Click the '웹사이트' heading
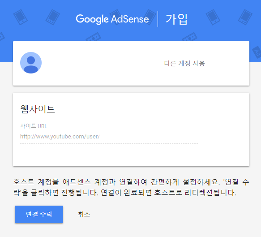The width and height of the screenshot is (261, 237). (38, 109)
